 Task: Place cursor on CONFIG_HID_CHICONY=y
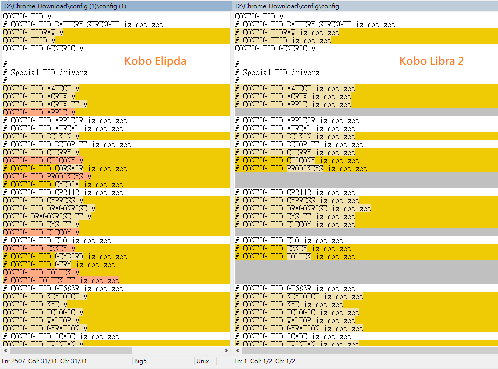(43, 160)
